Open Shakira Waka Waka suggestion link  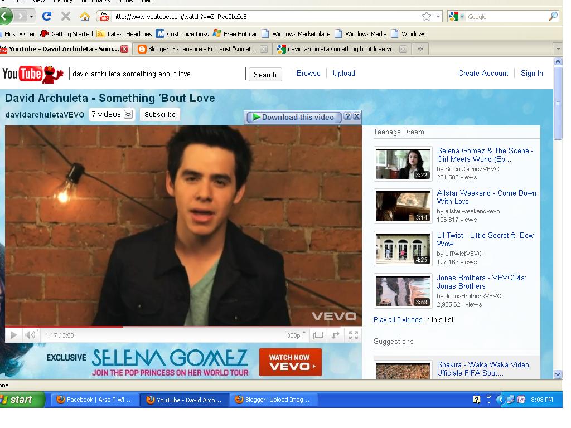[x=483, y=369]
